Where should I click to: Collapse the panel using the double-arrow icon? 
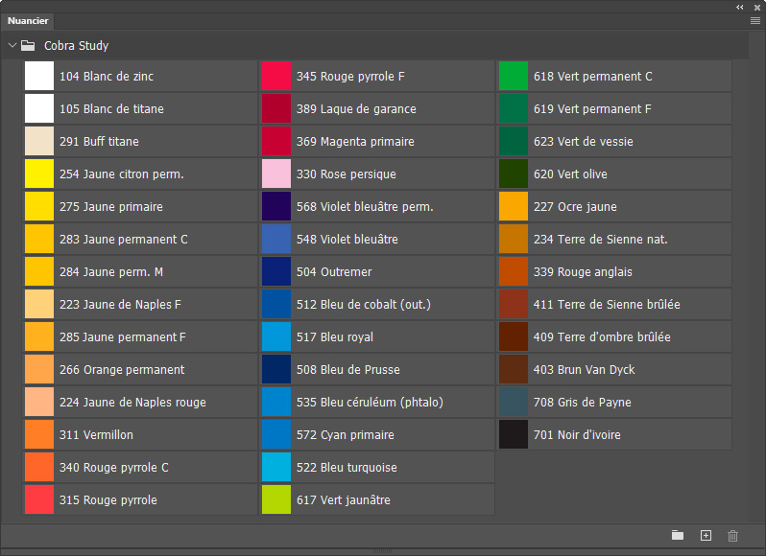point(740,7)
